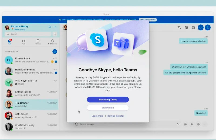Screen dimensions: 216x140
Task: Open the dial pad icon beside Search
Action: pyautogui.click(x=55, y=34)
